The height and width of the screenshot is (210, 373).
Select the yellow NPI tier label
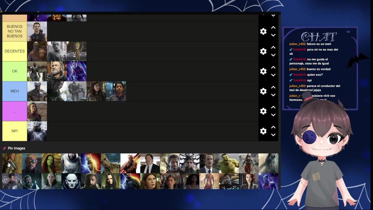(x=15, y=131)
